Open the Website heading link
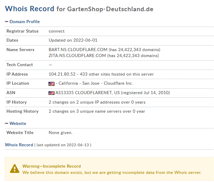Image resolution: width=214 pixels, height=182 pixels. 18,124
